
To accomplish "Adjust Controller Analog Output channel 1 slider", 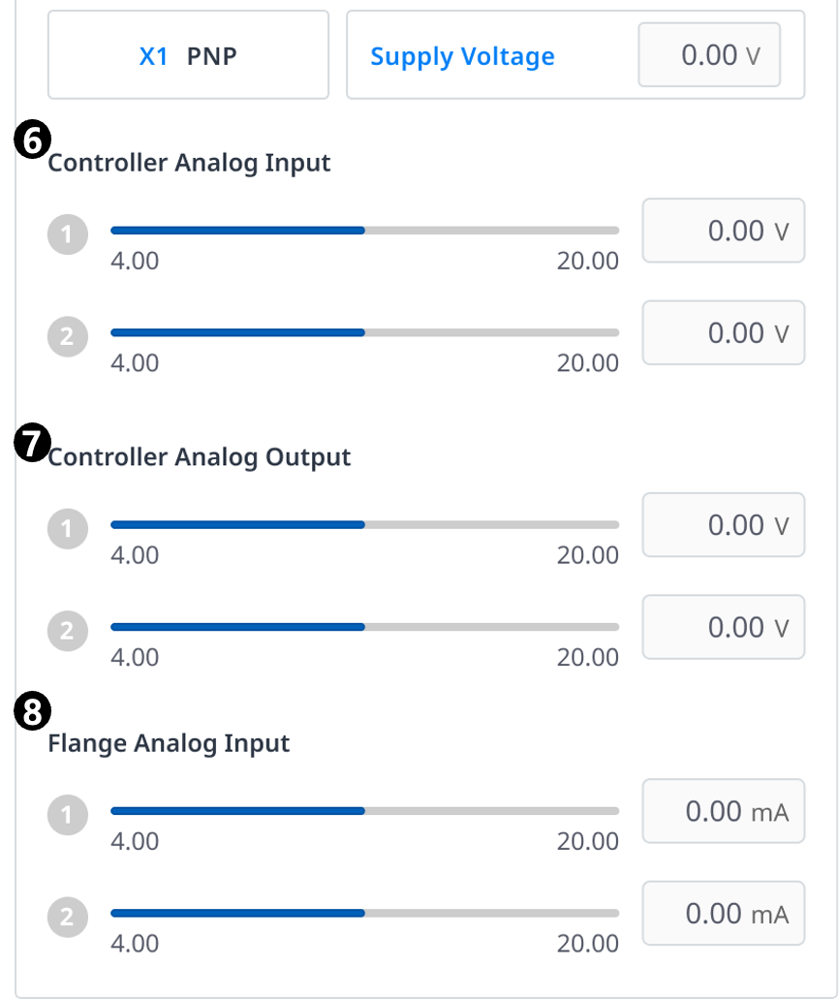I will [364, 524].
